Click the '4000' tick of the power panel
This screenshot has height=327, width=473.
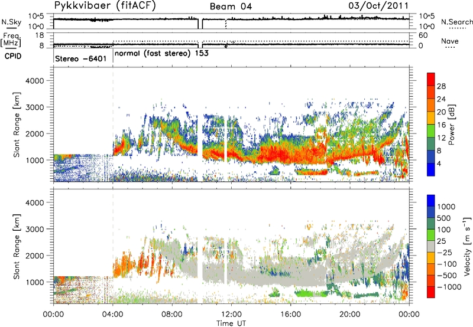coord(34,81)
